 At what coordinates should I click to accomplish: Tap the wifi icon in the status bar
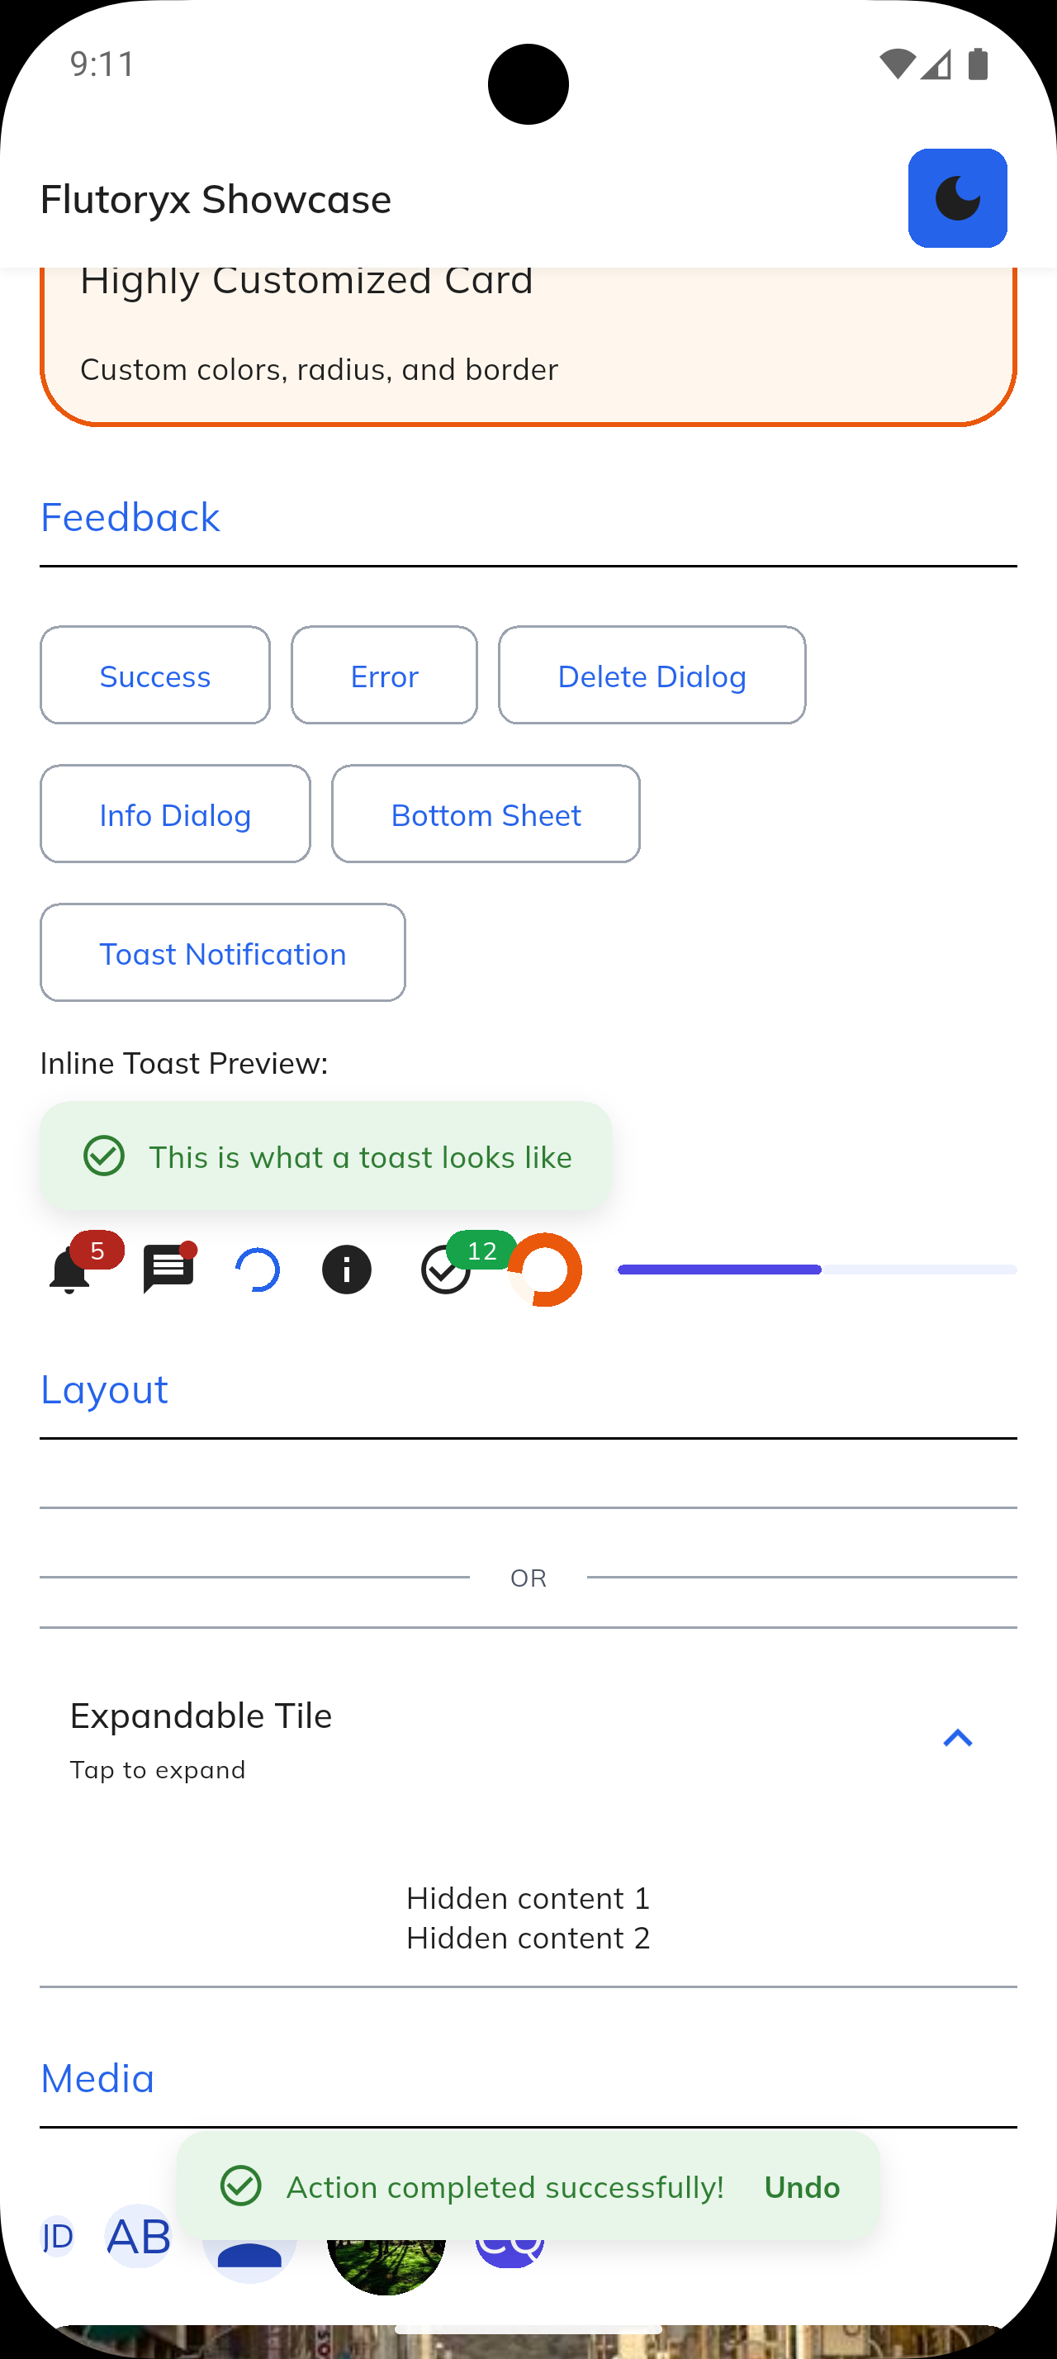coord(899,62)
